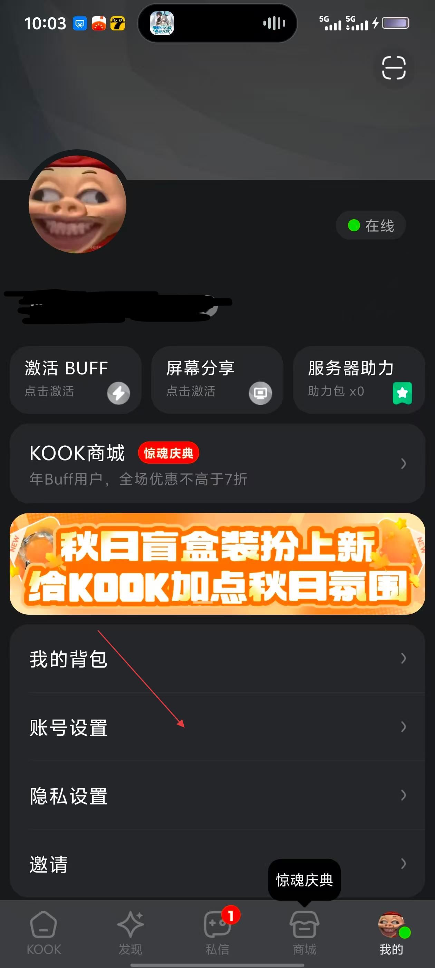The image size is (435, 968).
Task: Tap the lightning bolt BUFF icon
Action: tap(118, 393)
